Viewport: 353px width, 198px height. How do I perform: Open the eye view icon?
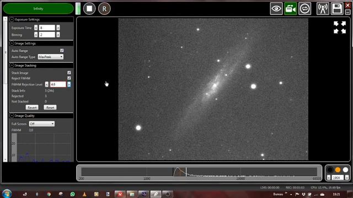[276, 9]
